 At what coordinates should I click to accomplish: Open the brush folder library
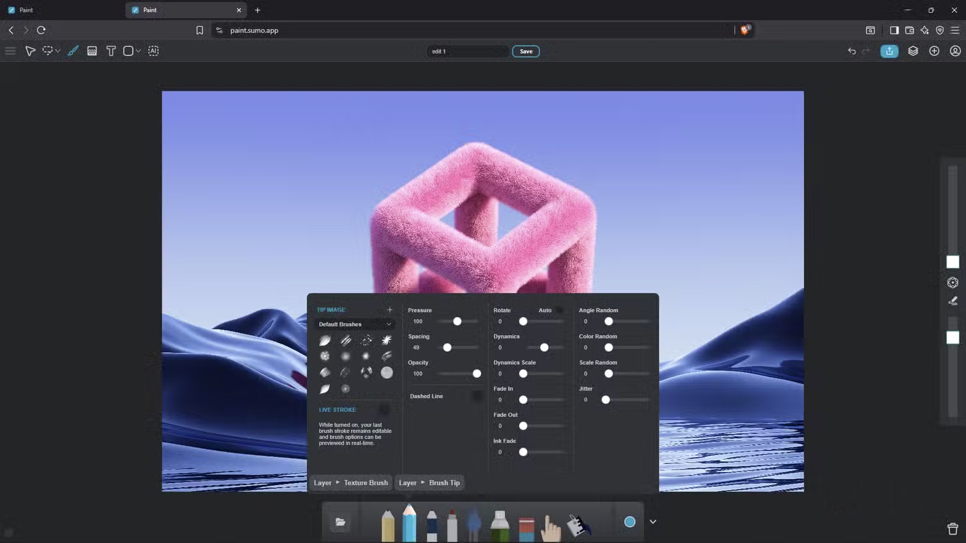coord(340,522)
